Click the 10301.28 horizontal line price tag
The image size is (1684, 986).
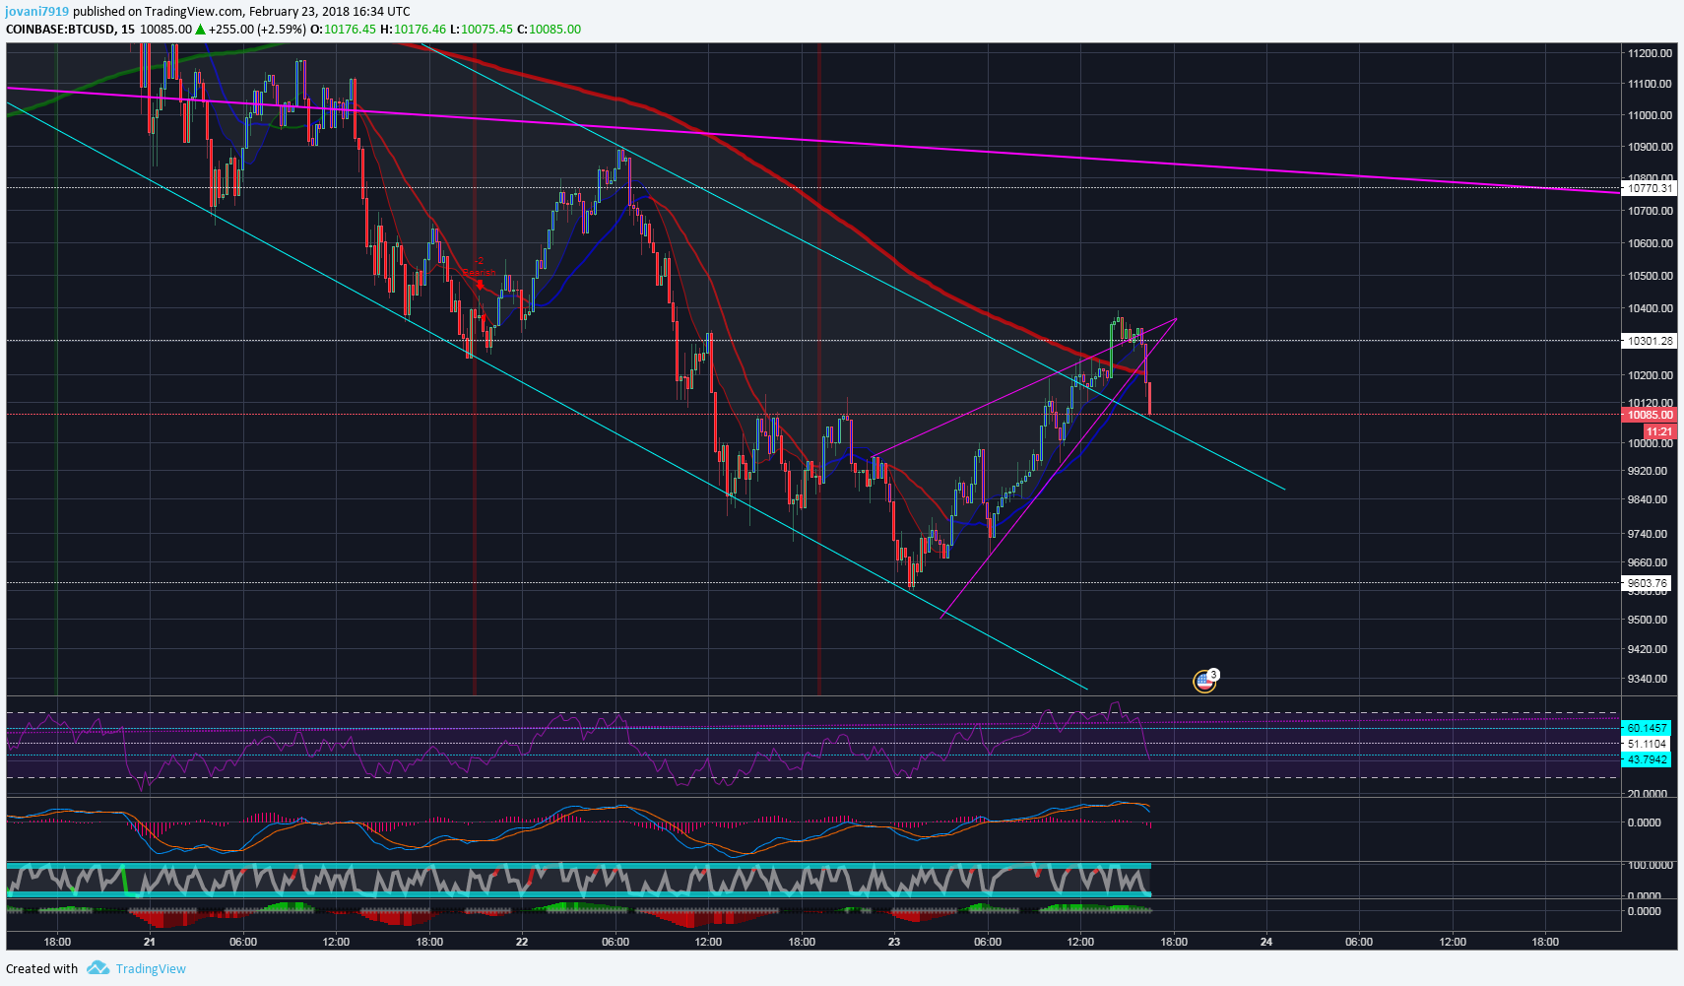(x=1649, y=341)
